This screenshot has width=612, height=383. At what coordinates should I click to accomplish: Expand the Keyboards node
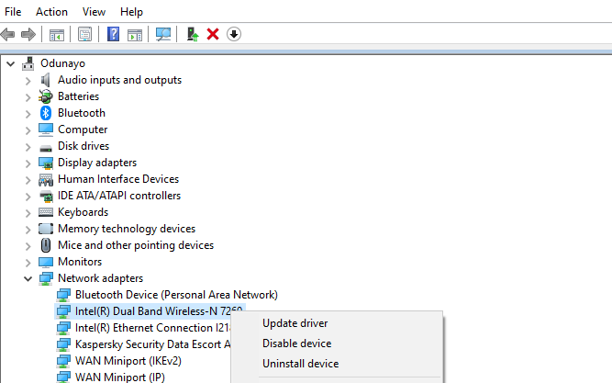(x=28, y=213)
